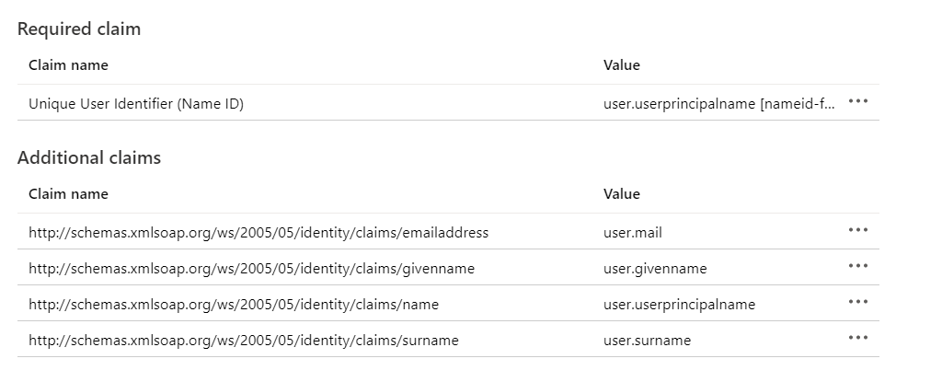Open the more options menu for givenname claim
This screenshot has height=382, width=942.
click(857, 266)
